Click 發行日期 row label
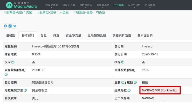 (x=120, y=54)
